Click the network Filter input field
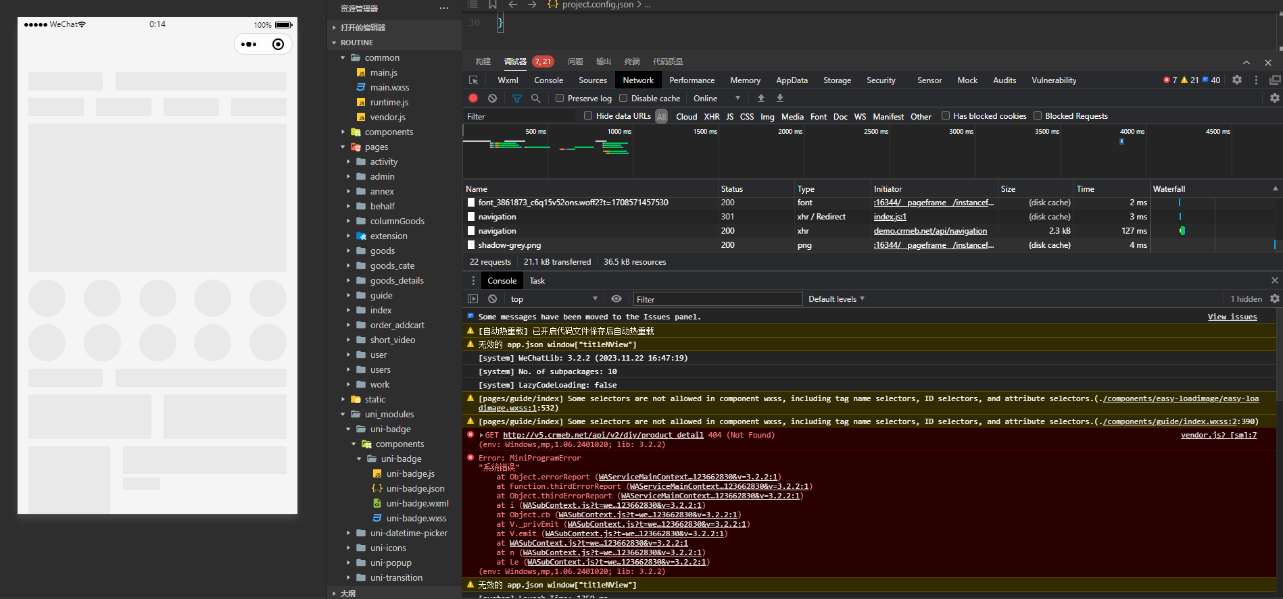 tap(521, 116)
